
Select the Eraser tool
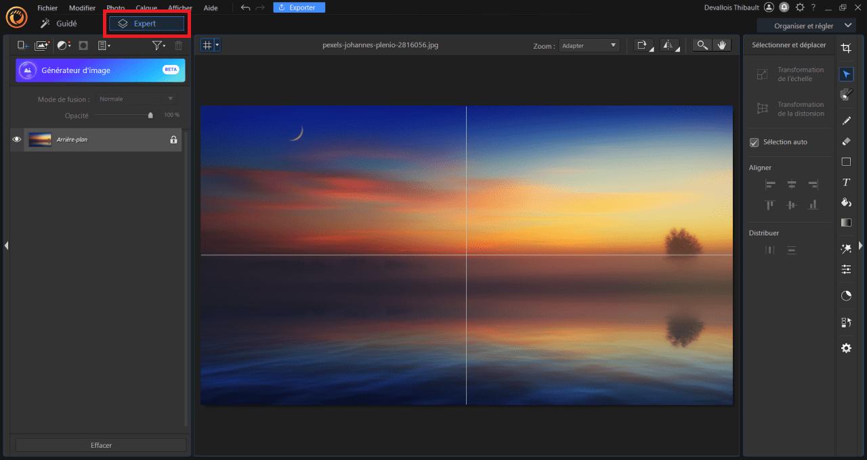coord(846,141)
